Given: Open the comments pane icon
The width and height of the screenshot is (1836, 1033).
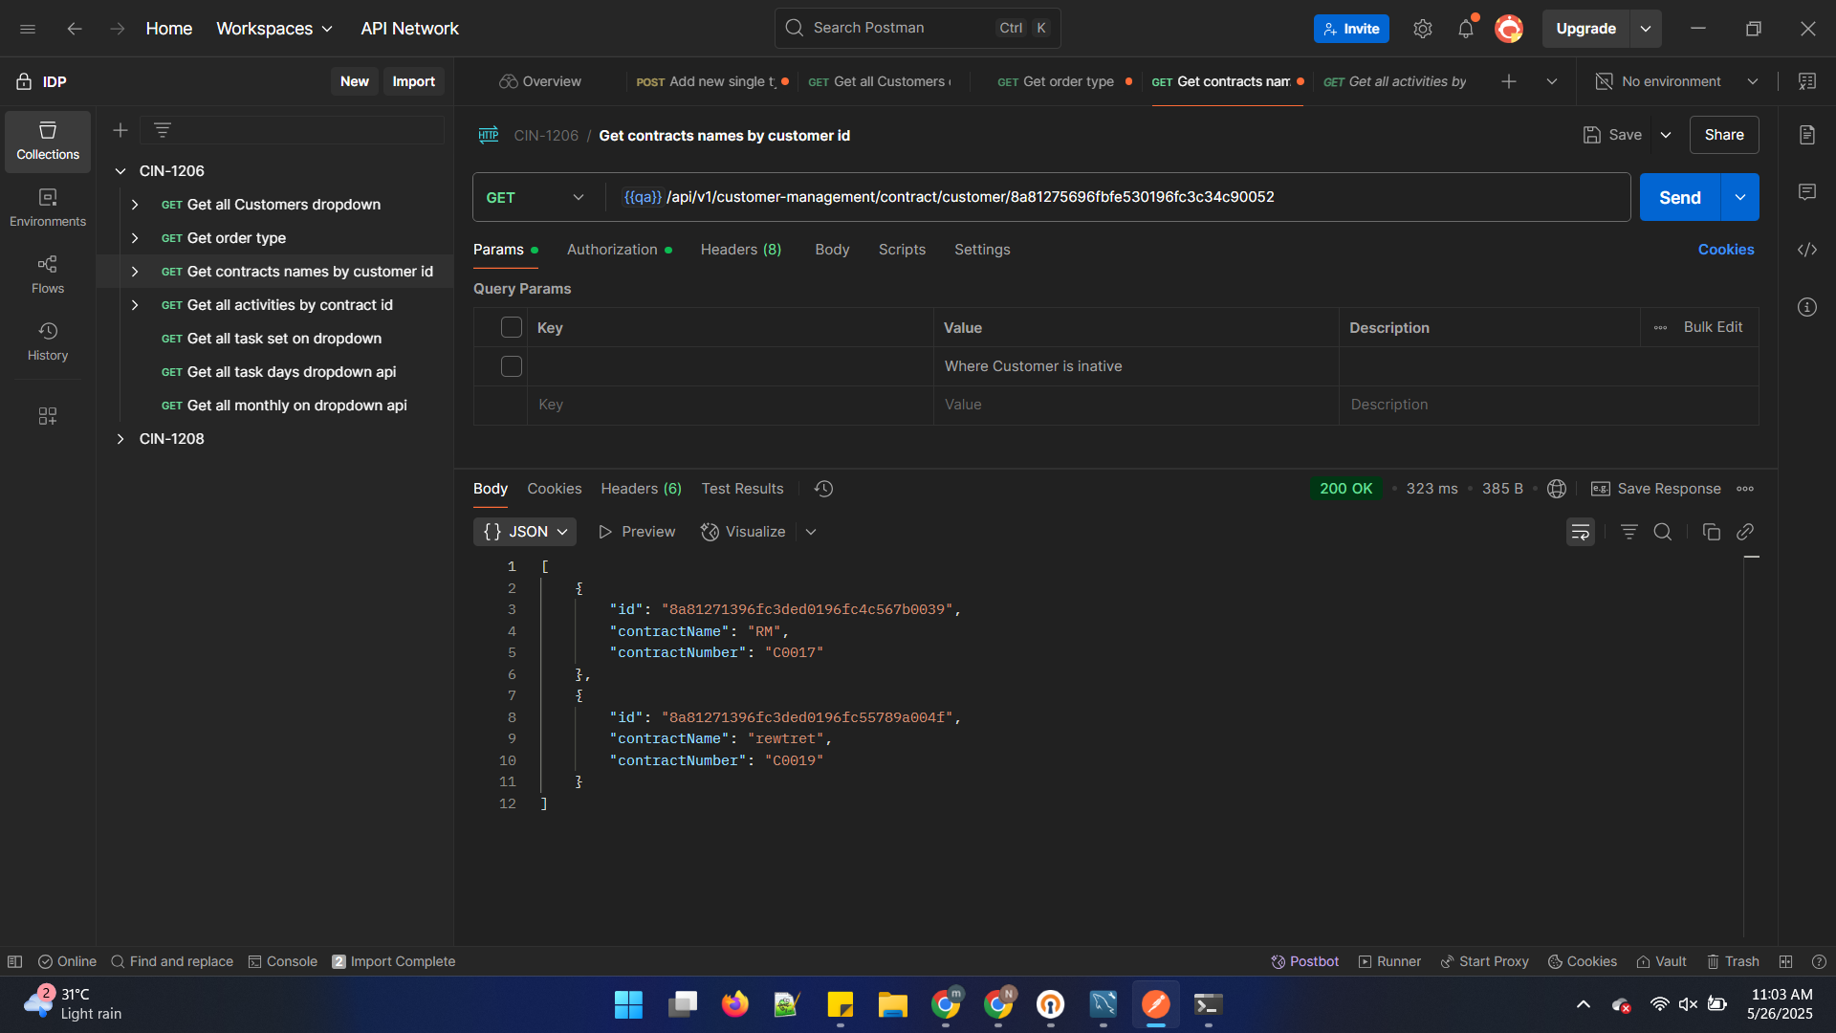Looking at the screenshot, I should [x=1807, y=192].
